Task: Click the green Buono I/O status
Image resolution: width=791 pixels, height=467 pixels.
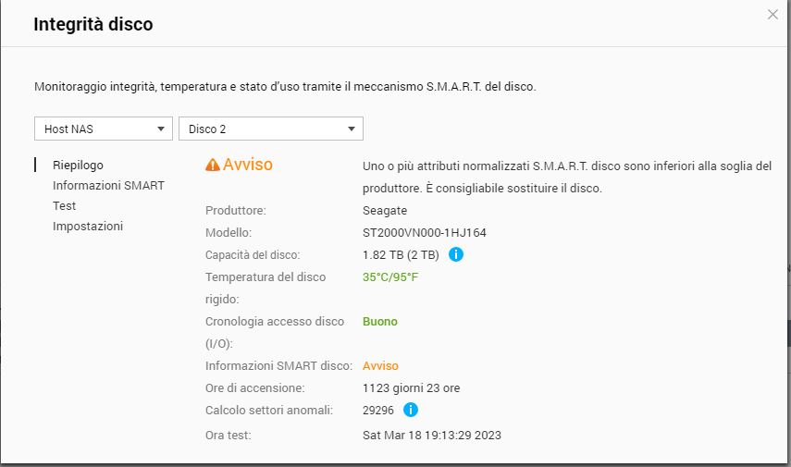Action: tap(380, 322)
